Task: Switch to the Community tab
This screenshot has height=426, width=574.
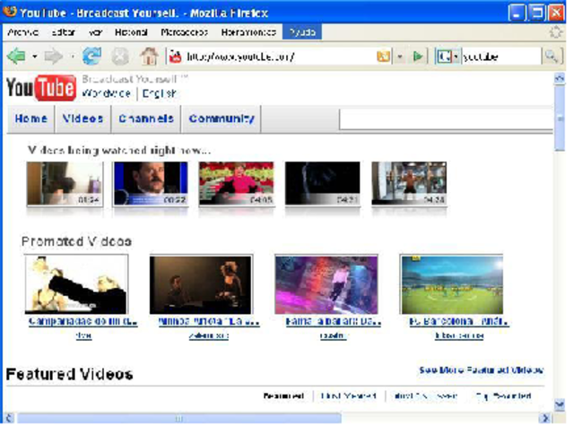Action: [222, 118]
